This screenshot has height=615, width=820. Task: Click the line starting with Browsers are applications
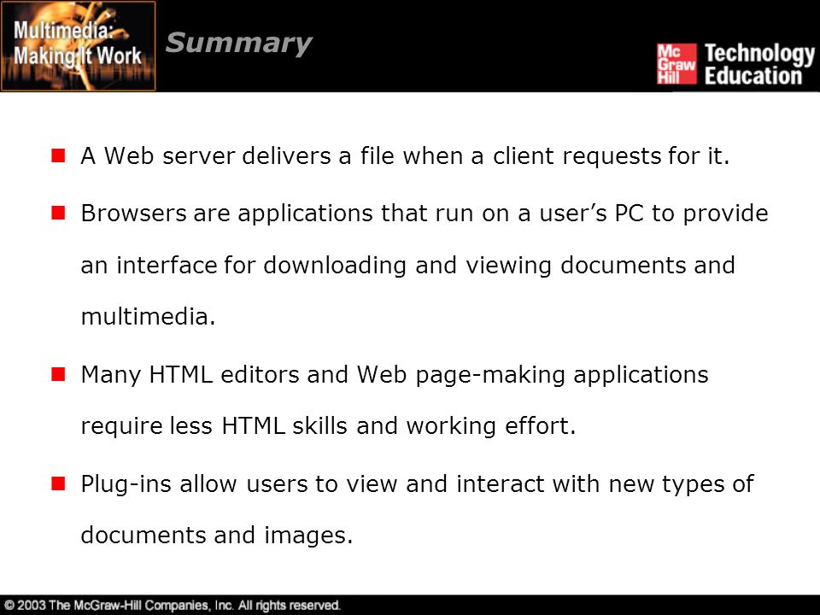click(x=425, y=214)
